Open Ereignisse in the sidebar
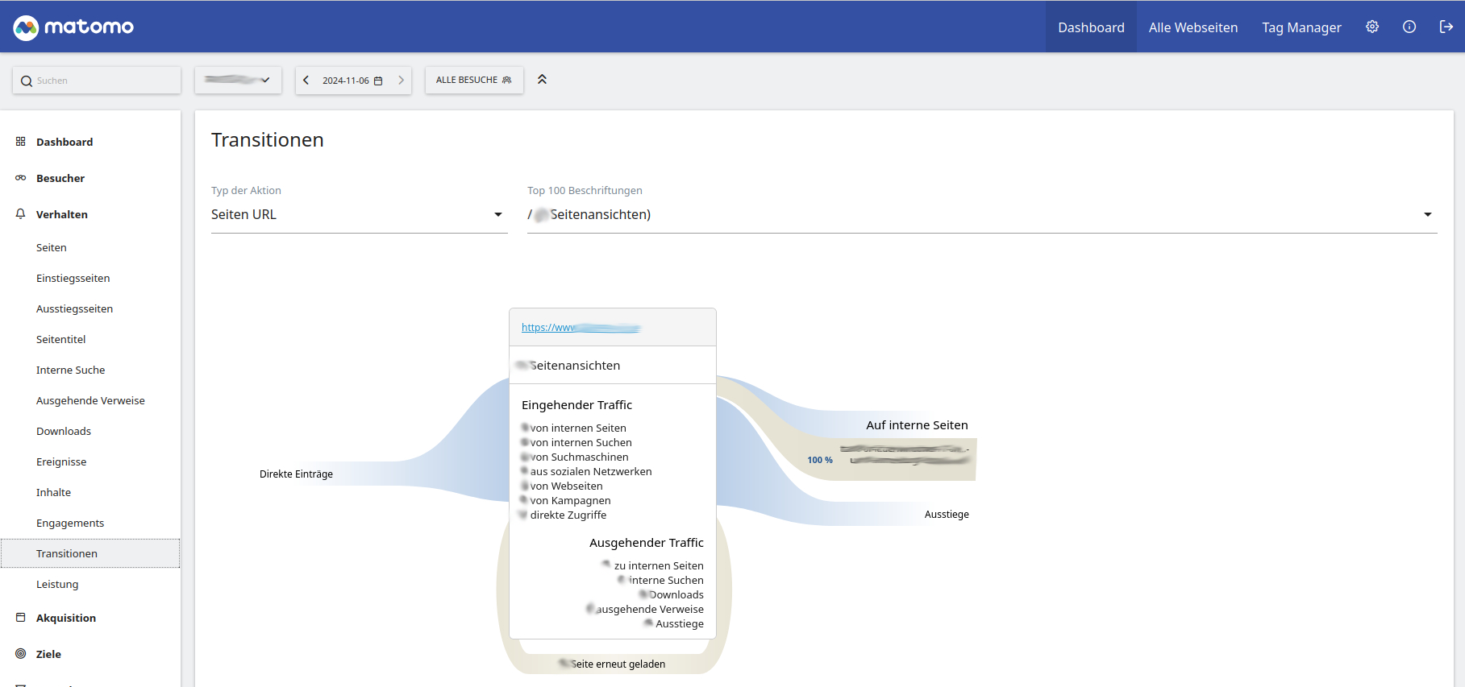The width and height of the screenshot is (1465, 687). (61, 461)
